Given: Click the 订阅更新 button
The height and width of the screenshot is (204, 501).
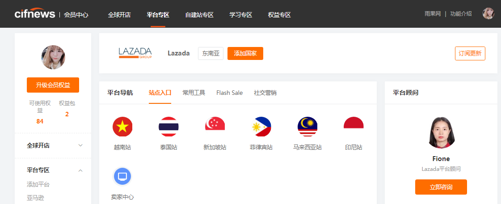Looking at the screenshot, I should click(x=470, y=53).
